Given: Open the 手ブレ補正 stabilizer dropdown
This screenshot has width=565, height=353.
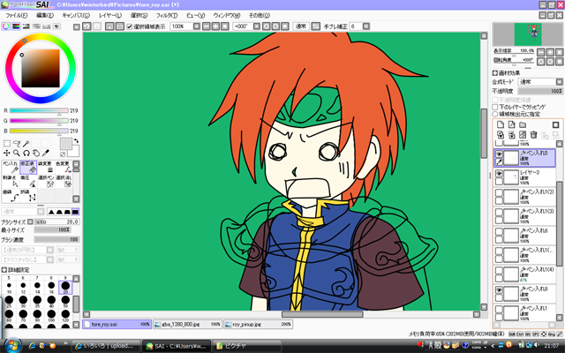Looking at the screenshot, I should point(366,26).
